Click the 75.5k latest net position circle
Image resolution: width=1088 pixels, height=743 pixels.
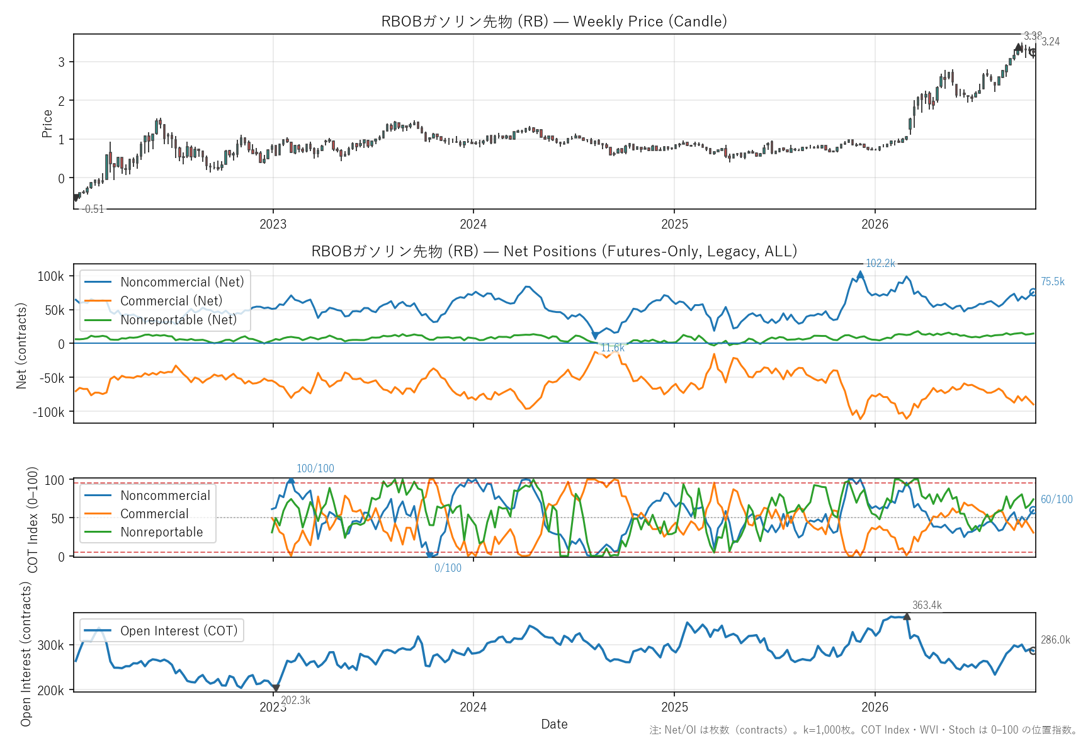(1033, 292)
